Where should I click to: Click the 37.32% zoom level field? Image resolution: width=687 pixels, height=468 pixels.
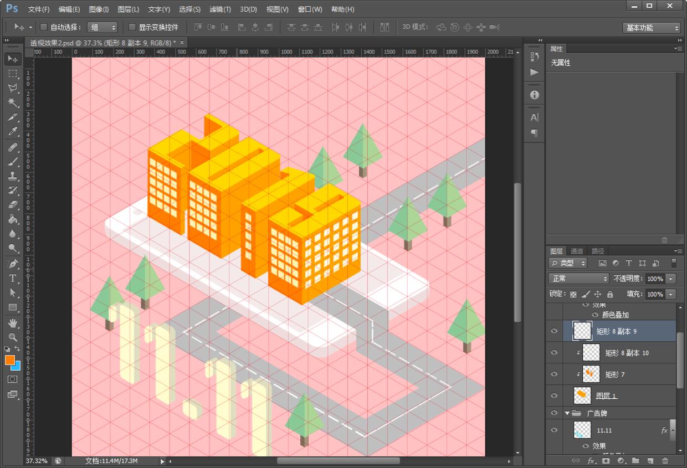(36, 461)
